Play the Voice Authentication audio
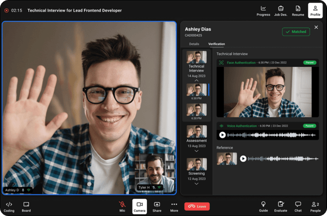 pos(222,135)
